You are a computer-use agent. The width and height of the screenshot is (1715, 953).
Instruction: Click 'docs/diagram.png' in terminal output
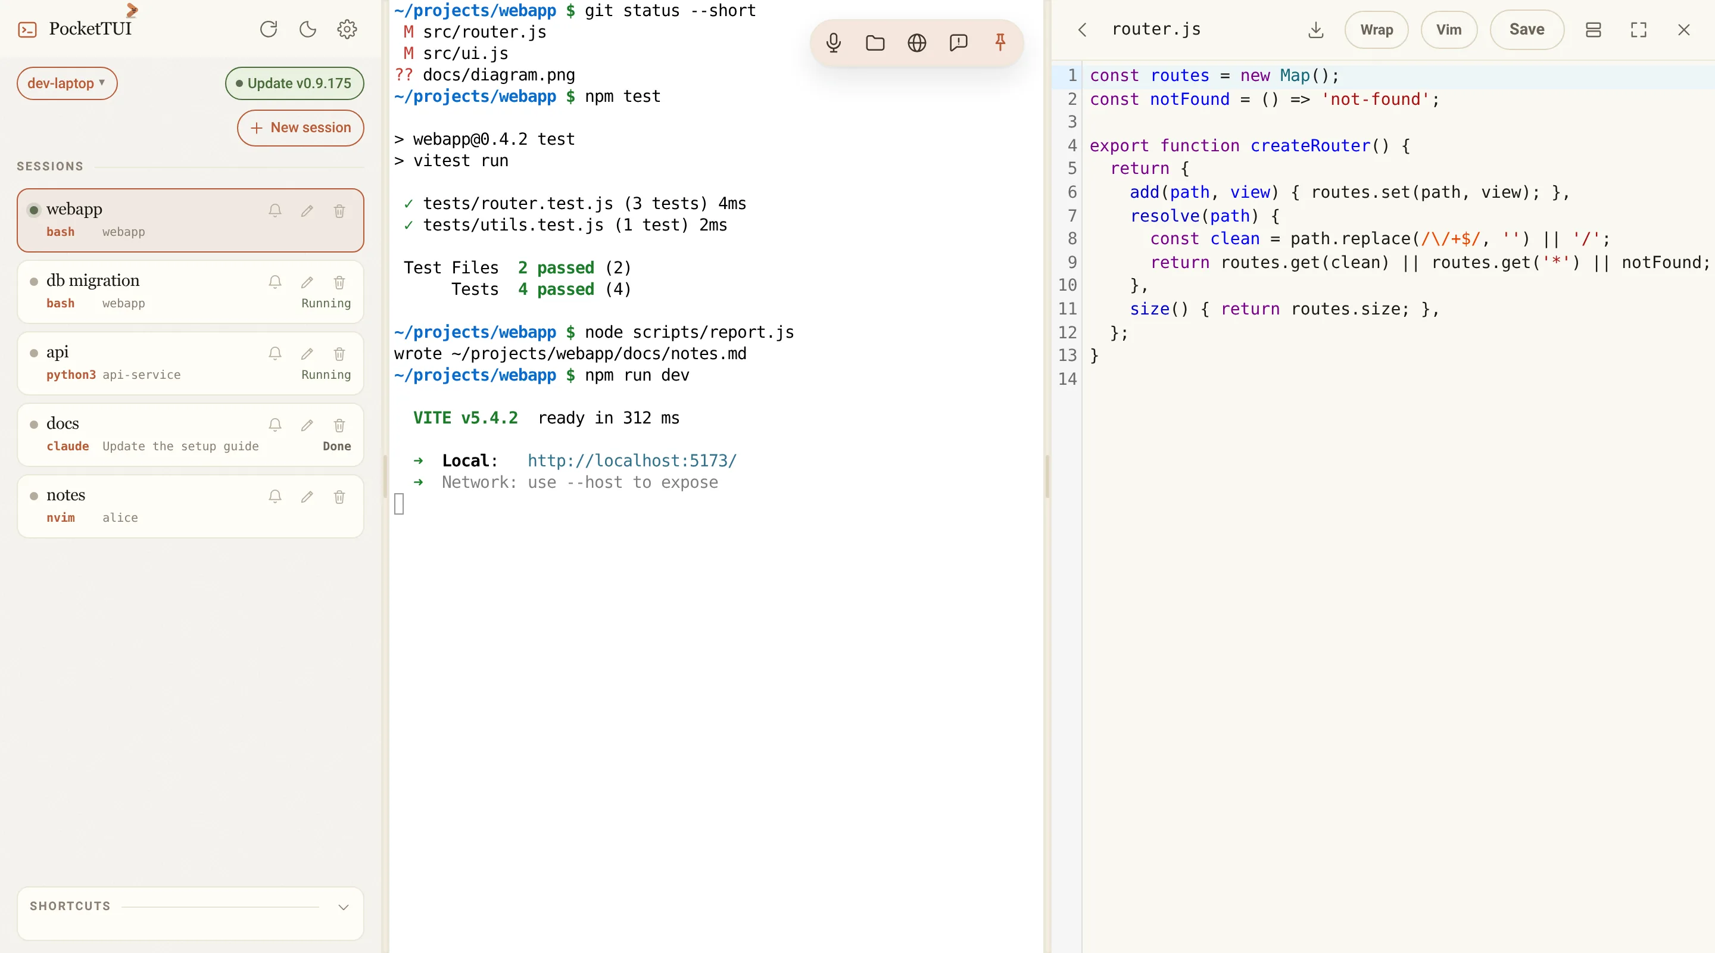tap(498, 74)
